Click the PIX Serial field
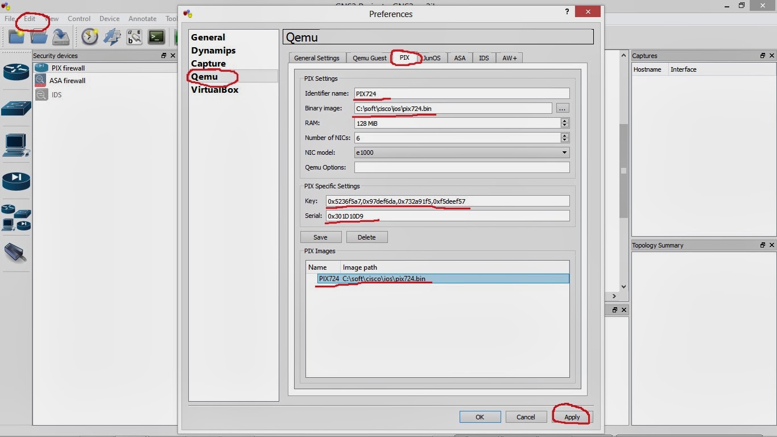 point(448,216)
